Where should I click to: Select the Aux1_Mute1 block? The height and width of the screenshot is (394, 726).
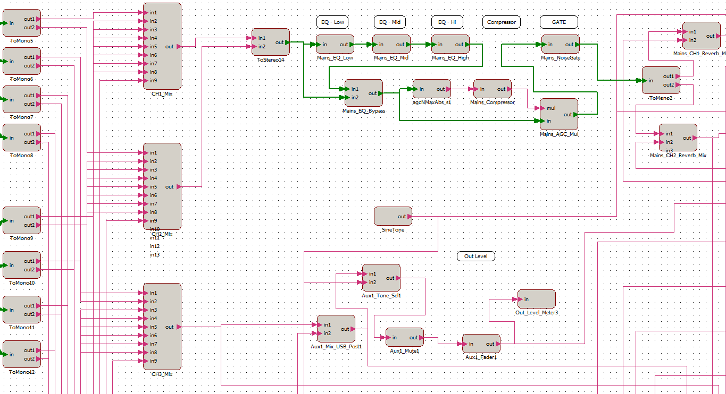(x=404, y=338)
